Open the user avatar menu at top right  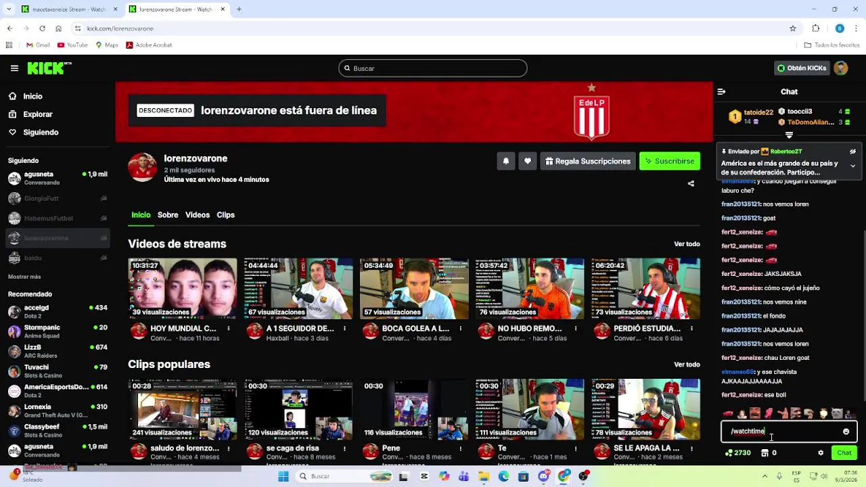point(841,68)
